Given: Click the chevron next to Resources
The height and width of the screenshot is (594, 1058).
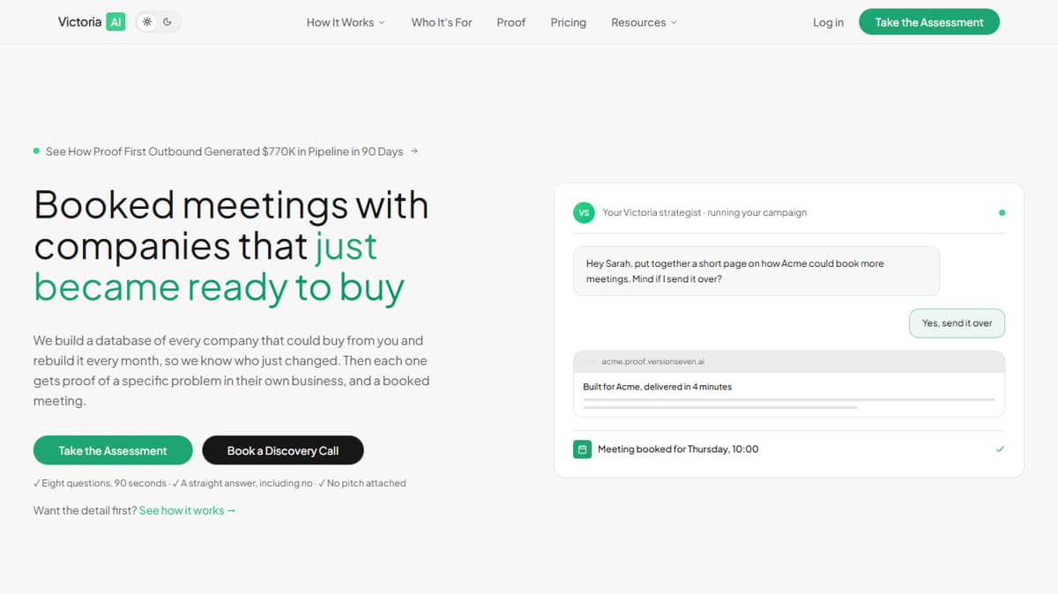Looking at the screenshot, I should 674,23.
